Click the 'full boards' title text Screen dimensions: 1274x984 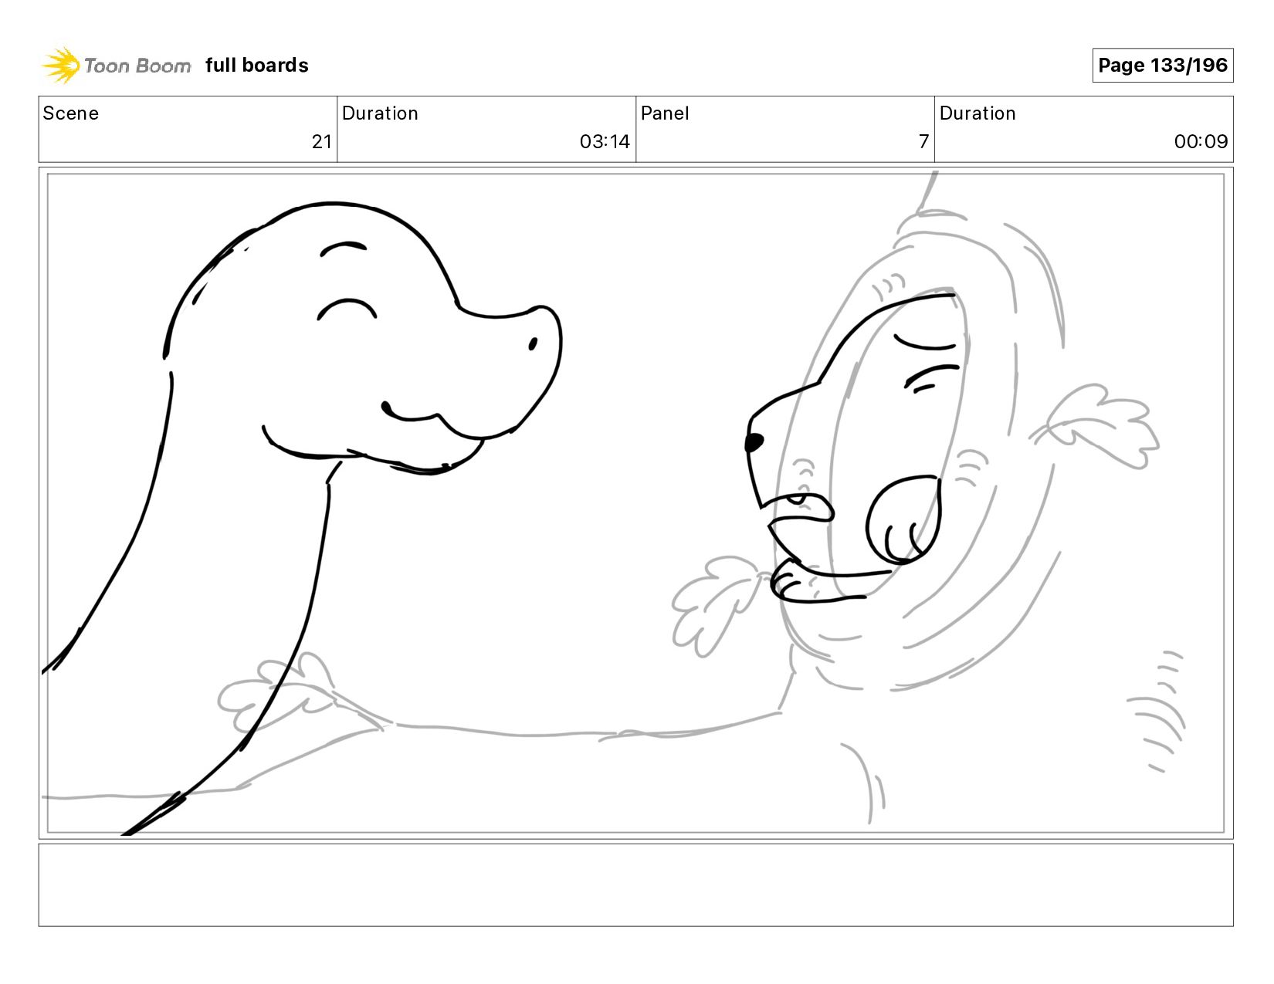tap(257, 66)
